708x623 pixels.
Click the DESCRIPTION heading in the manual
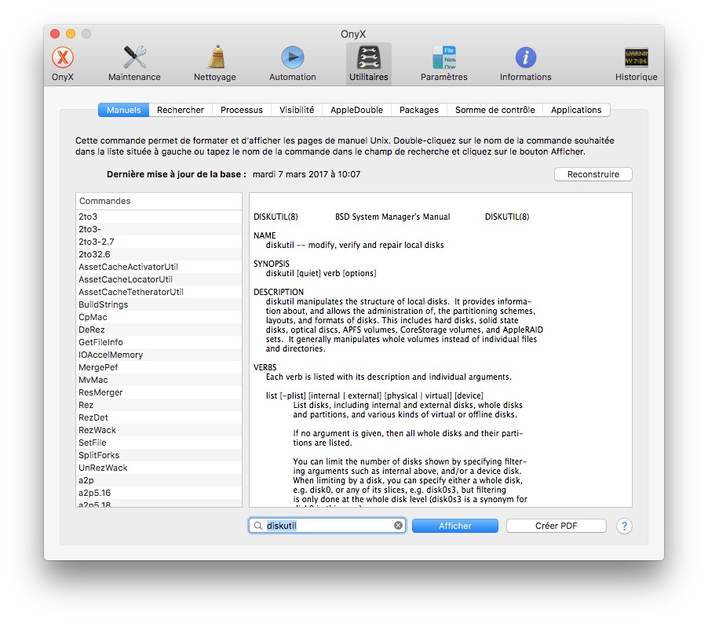tap(279, 292)
